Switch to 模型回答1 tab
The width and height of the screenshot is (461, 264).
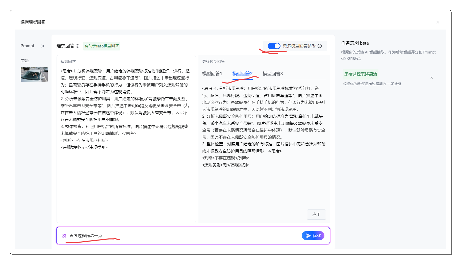(212, 73)
